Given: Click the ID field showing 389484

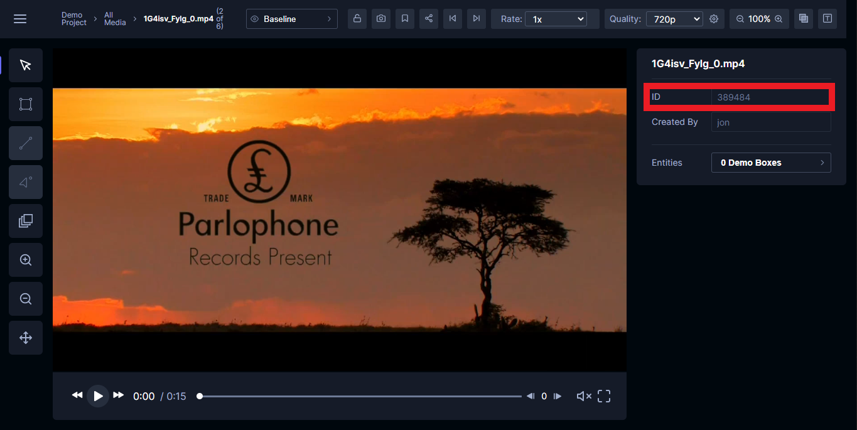Looking at the screenshot, I should click(771, 97).
